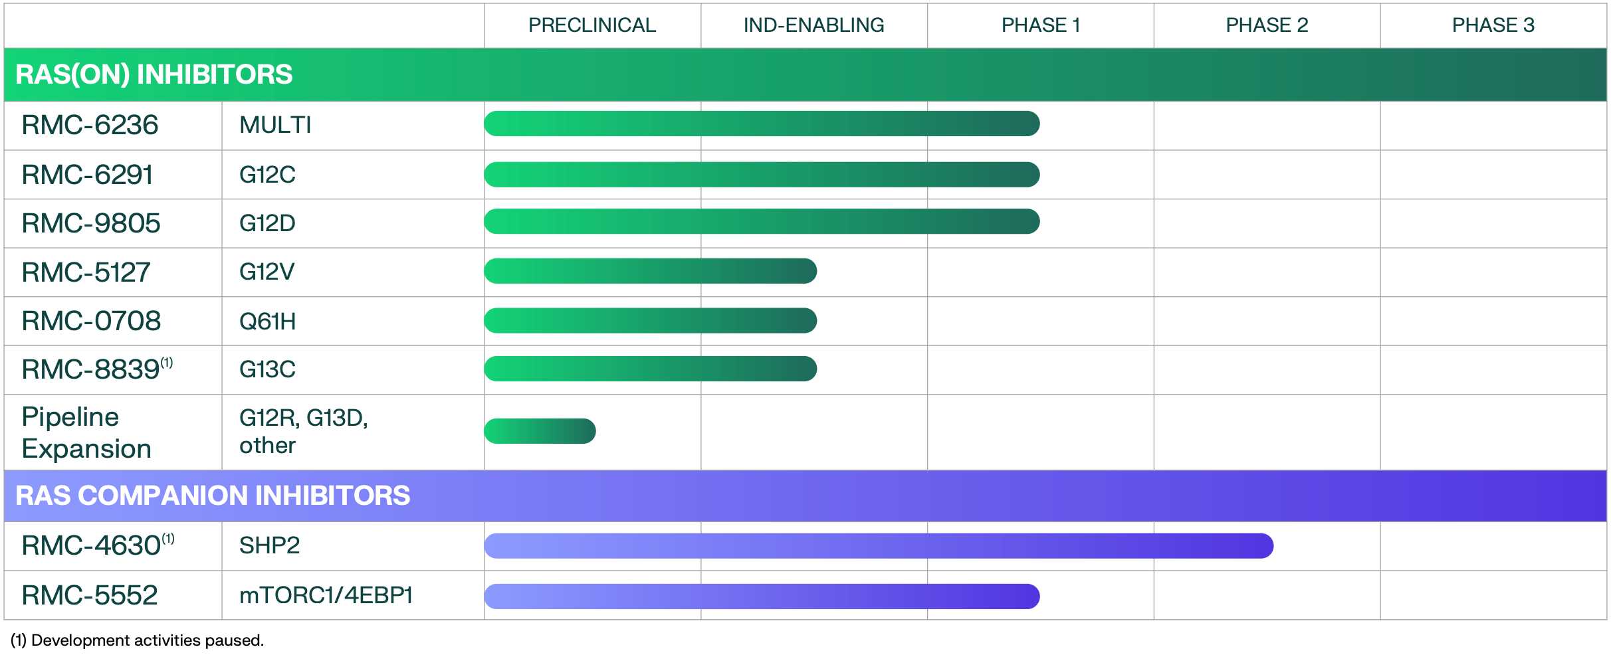1611x659 pixels.
Task: Click the RMC-5552 program name
Action: pos(90,595)
